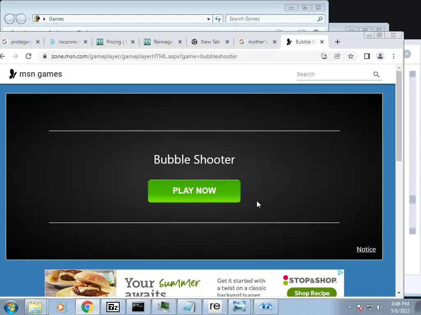The height and width of the screenshot is (315, 421).
Task: Start the Bubble Shooter game with PLAY NOW
Action: [194, 191]
